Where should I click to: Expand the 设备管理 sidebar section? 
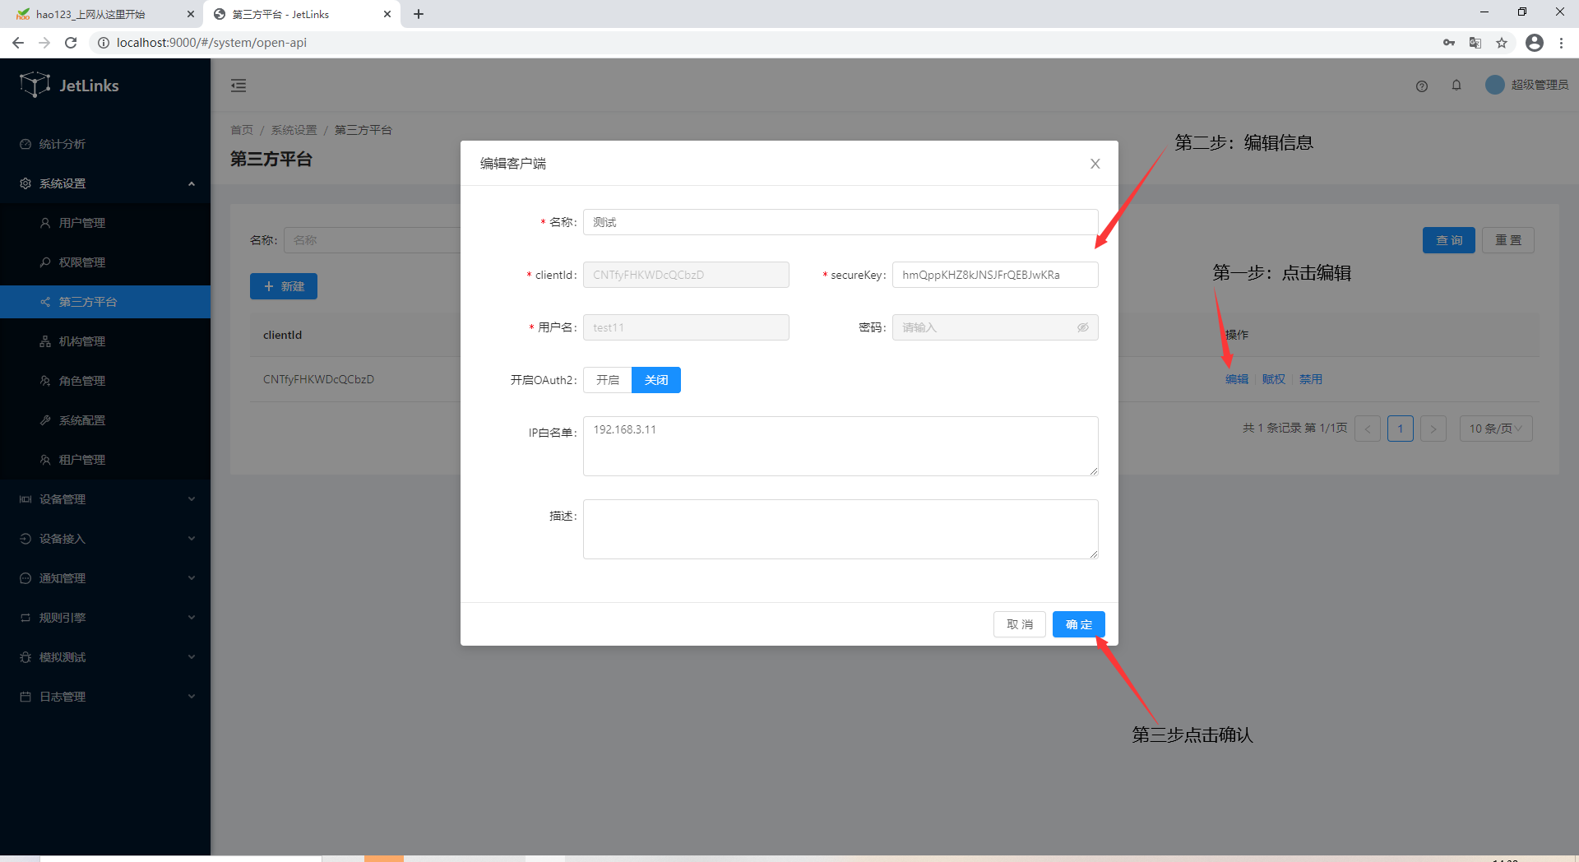[x=105, y=499]
